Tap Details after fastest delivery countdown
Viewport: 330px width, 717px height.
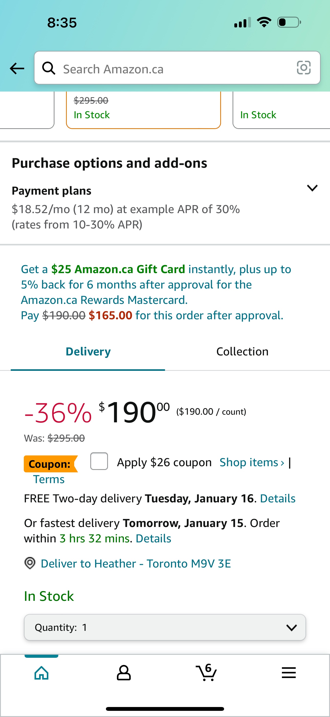(x=153, y=539)
